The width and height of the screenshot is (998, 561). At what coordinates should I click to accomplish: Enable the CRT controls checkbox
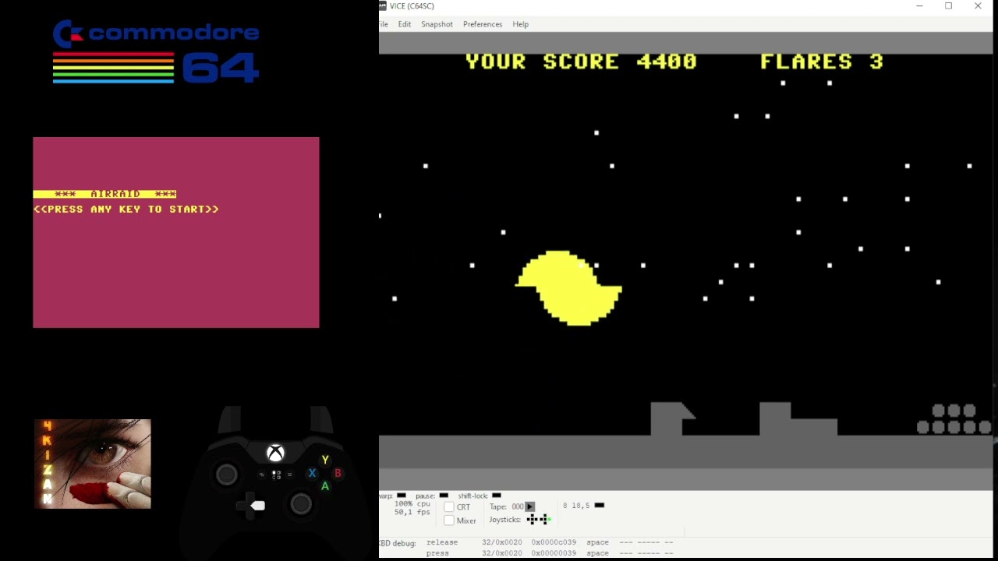[449, 507]
